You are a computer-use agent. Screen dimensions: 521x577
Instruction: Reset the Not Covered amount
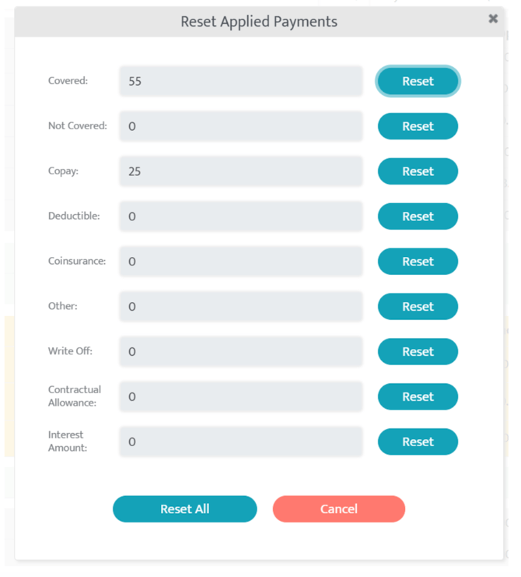418,126
